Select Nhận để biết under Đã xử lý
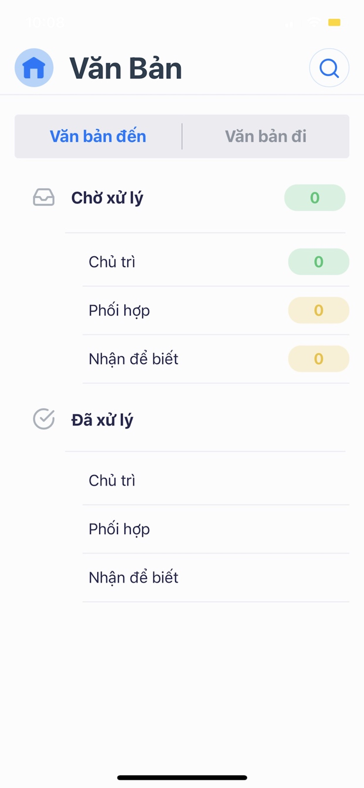Image resolution: width=364 pixels, height=788 pixels. click(216, 578)
